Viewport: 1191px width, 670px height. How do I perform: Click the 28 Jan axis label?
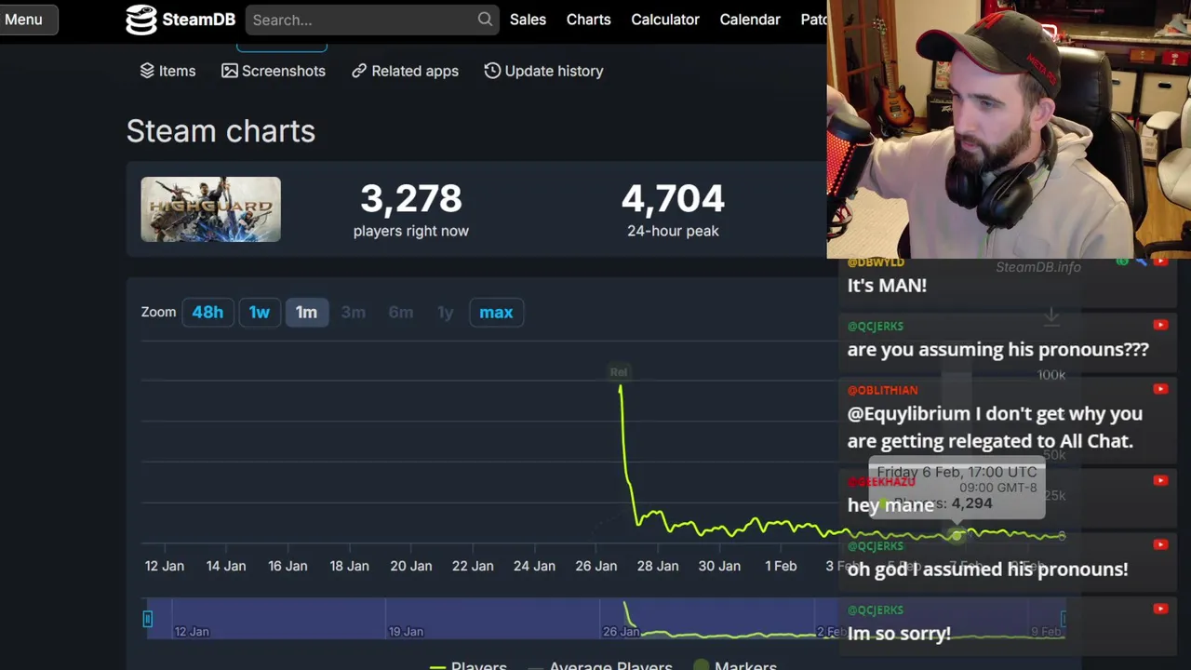coord(658,566)
